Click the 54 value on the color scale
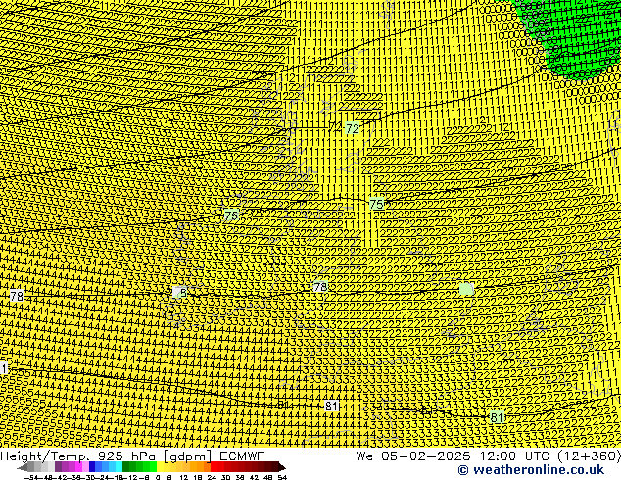Screen dimensions: 621x480 pyautogui.click(x=282, y=477)
